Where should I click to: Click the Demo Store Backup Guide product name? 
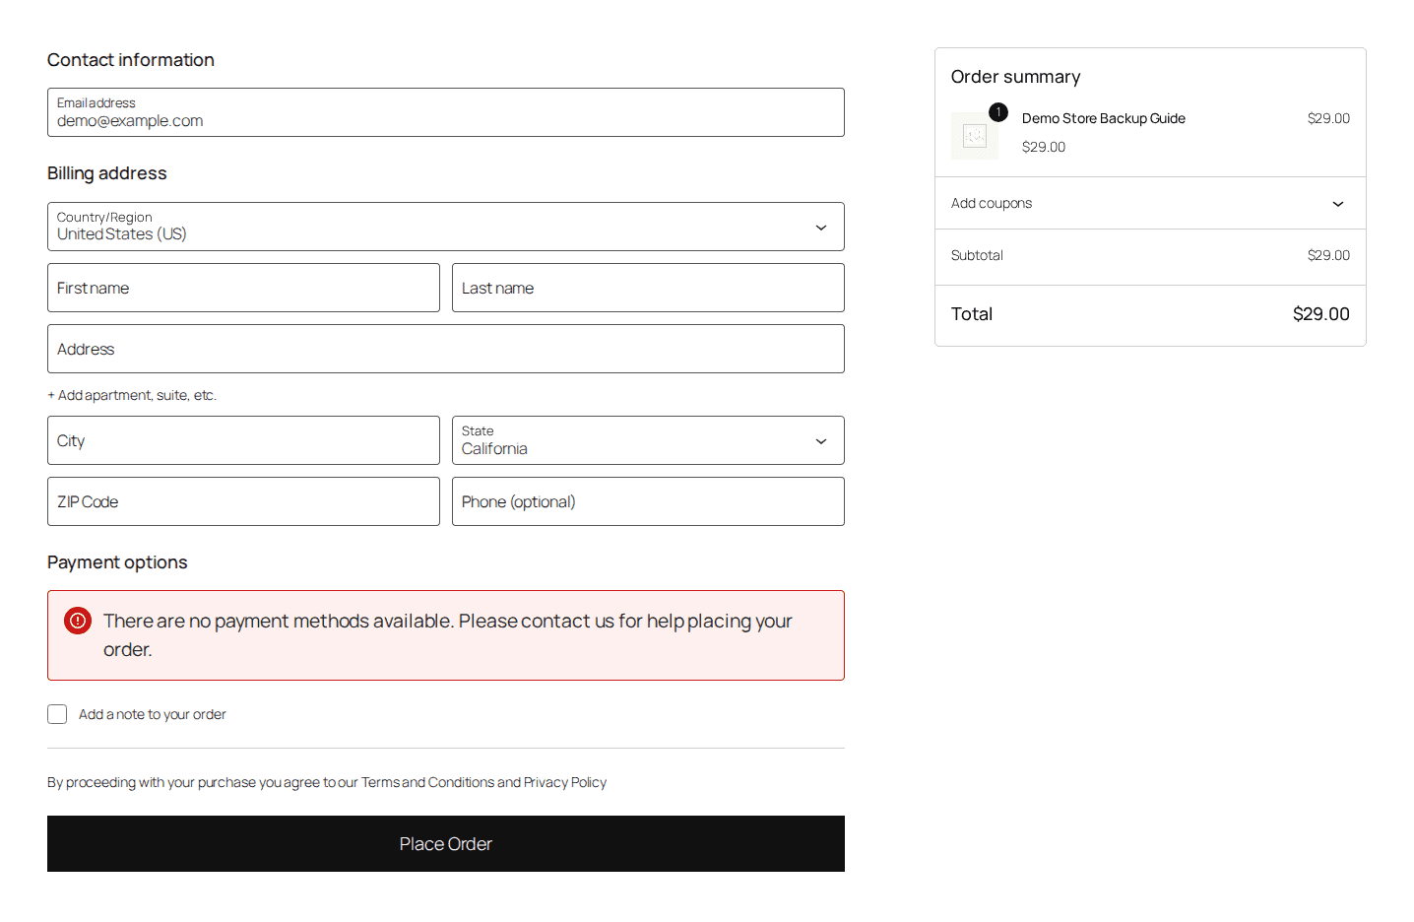coord(1104,118)
